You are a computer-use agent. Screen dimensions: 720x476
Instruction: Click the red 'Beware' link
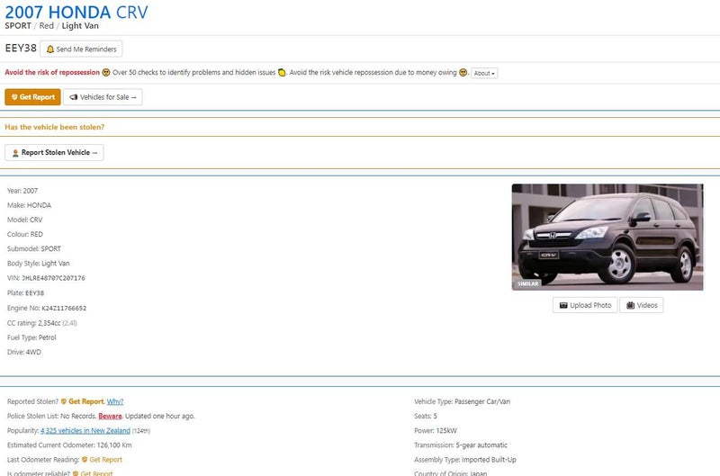110,416
